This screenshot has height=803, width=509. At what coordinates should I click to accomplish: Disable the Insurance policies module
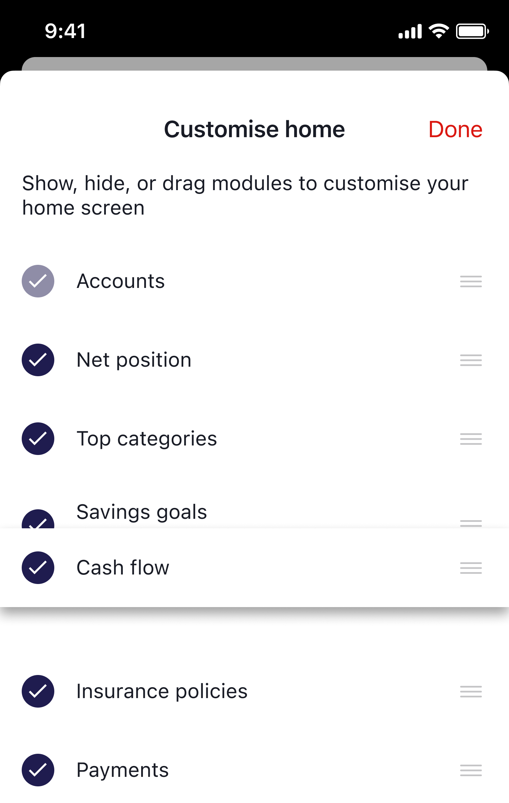38,691
